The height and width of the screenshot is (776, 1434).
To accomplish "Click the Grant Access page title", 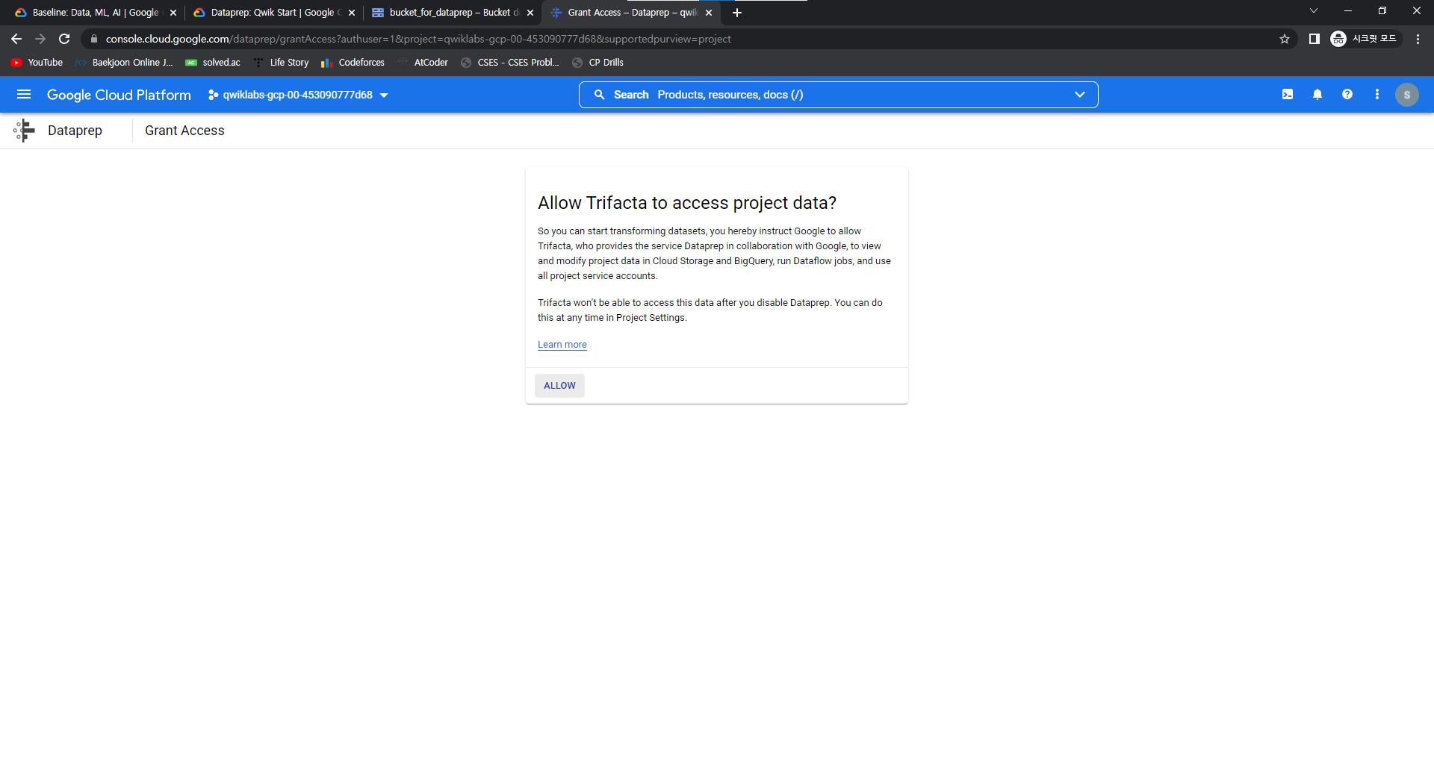I will [184, 131].
